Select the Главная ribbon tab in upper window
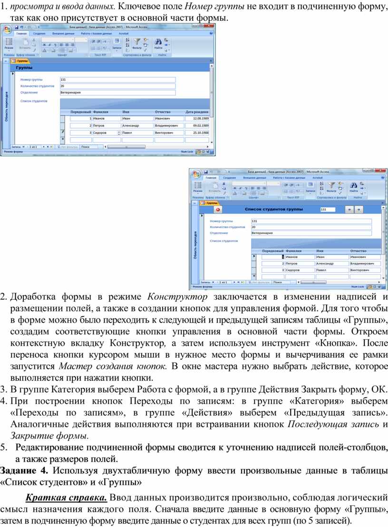 coord(22,34)
